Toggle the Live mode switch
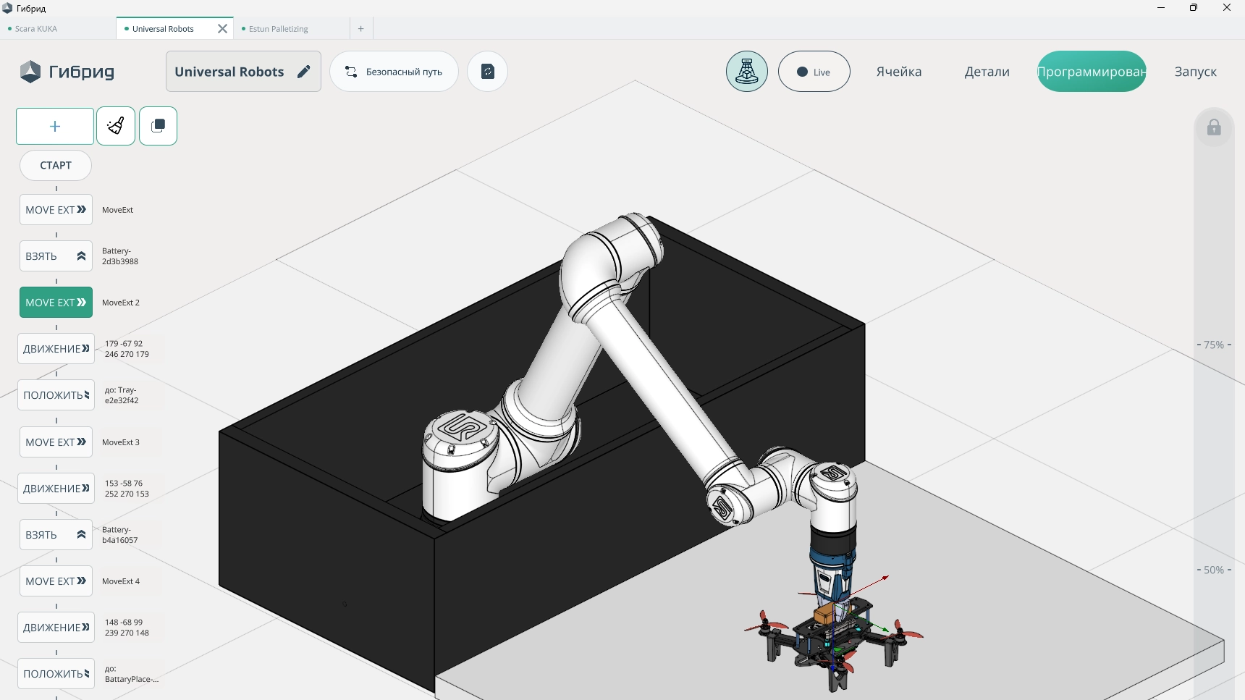Viewport: 1245px width, 700px height. coord(814,72)
